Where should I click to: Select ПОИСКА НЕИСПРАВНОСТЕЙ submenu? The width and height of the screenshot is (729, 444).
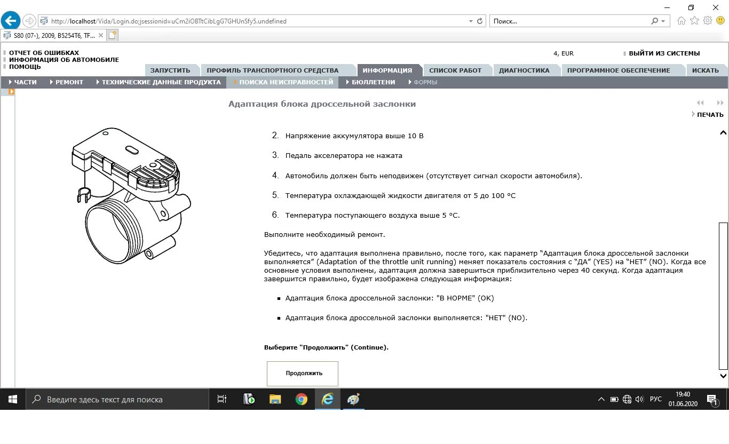[283, 82]
